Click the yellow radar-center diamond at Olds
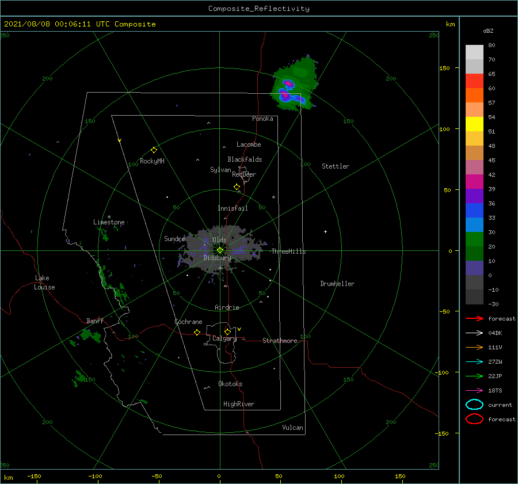518x484 pixels. (x=220, y=250)
